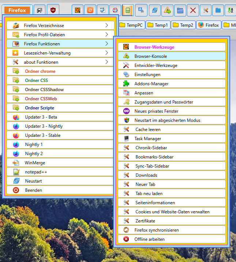Click the green Addons-Manager puzzle icon
Image resolution: width=236 pixels, height=262 pixels.
click(x=126, y=84)
